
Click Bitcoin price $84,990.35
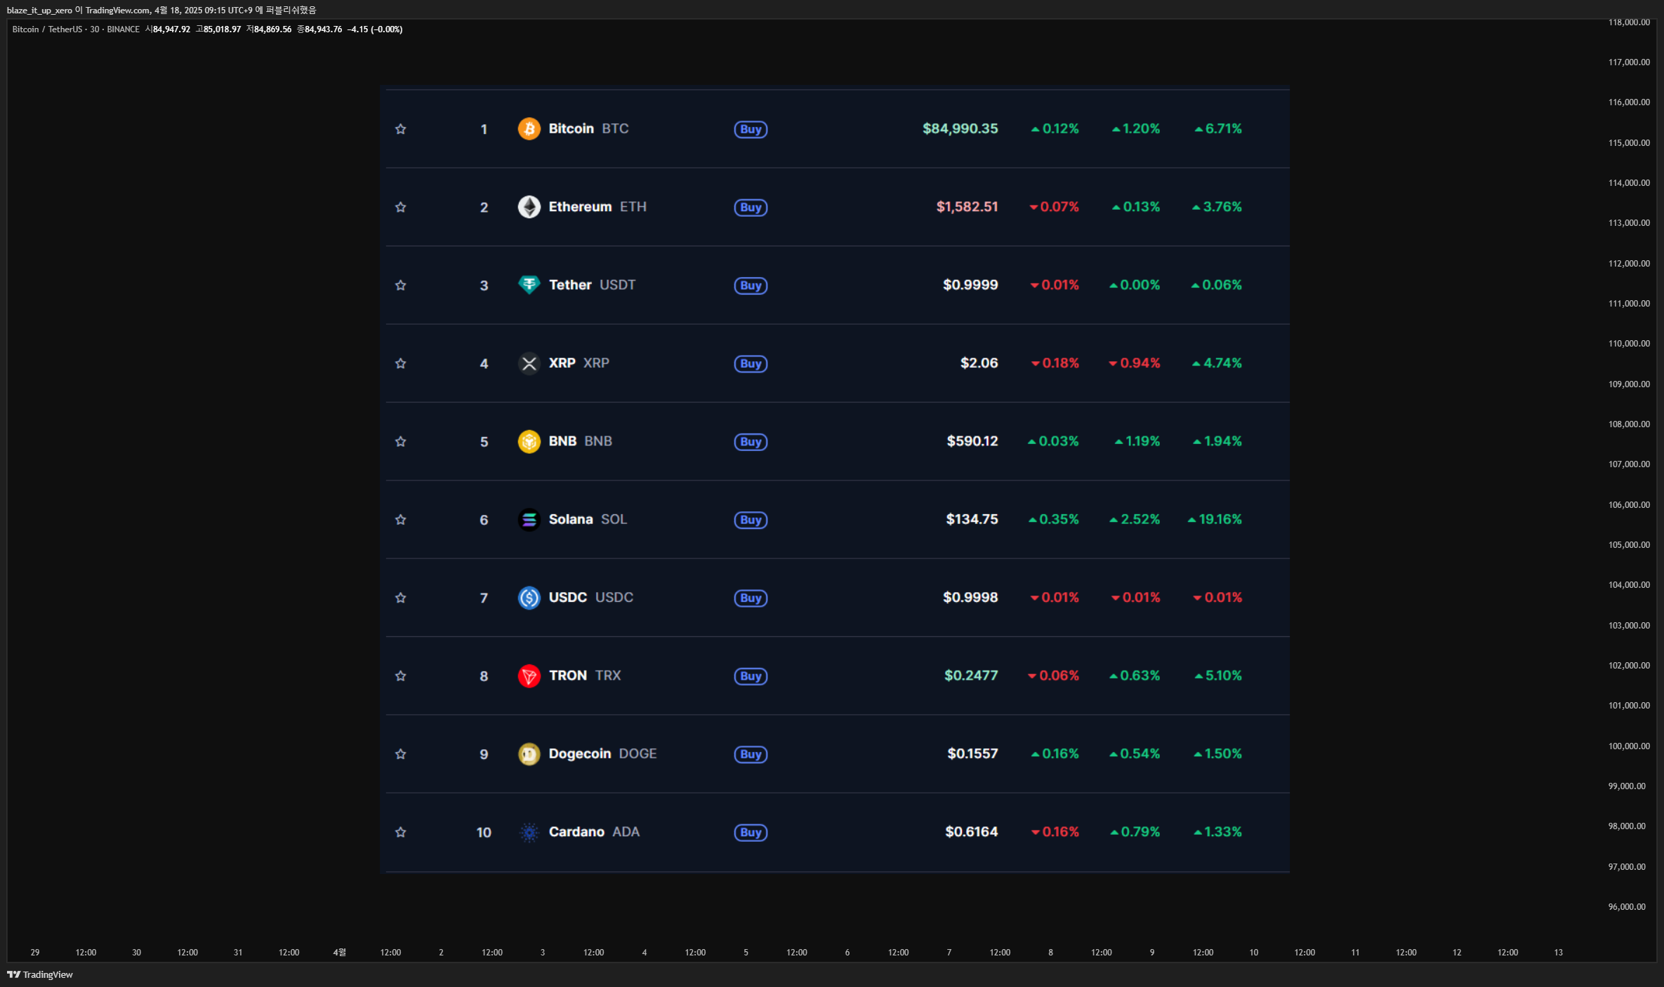[960, 128]
